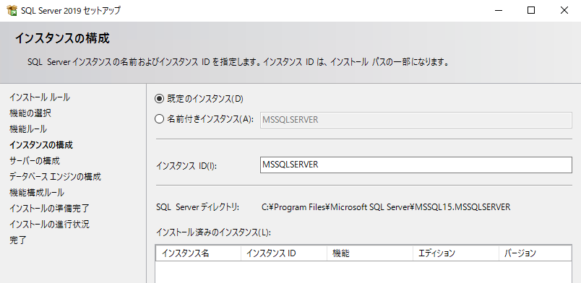Click the インスタンス名 column header

click(x=199, y=253)
